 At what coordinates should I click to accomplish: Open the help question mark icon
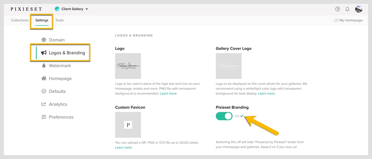click(337, 9)
